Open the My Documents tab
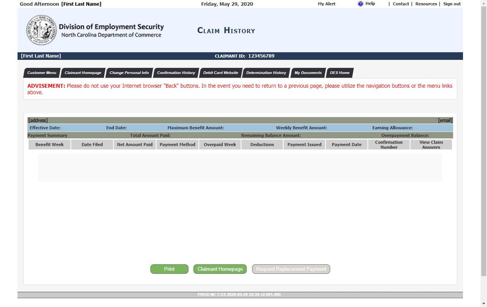The height and width of the screenshot is (307, 487). (x=308, y=73)
